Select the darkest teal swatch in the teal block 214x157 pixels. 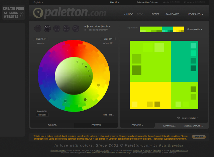point(193,68)
